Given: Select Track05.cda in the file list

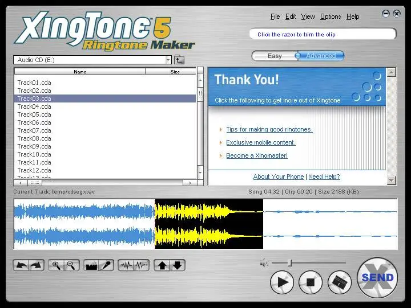Looking at the screenshot, I should pos(105,114).
